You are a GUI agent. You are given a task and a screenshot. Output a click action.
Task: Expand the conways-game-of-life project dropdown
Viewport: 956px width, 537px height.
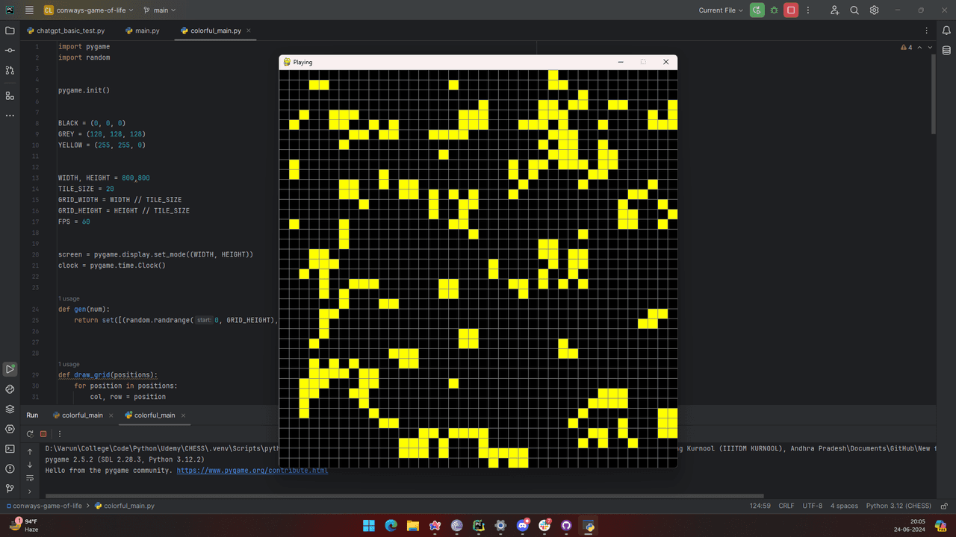(88, 10)
